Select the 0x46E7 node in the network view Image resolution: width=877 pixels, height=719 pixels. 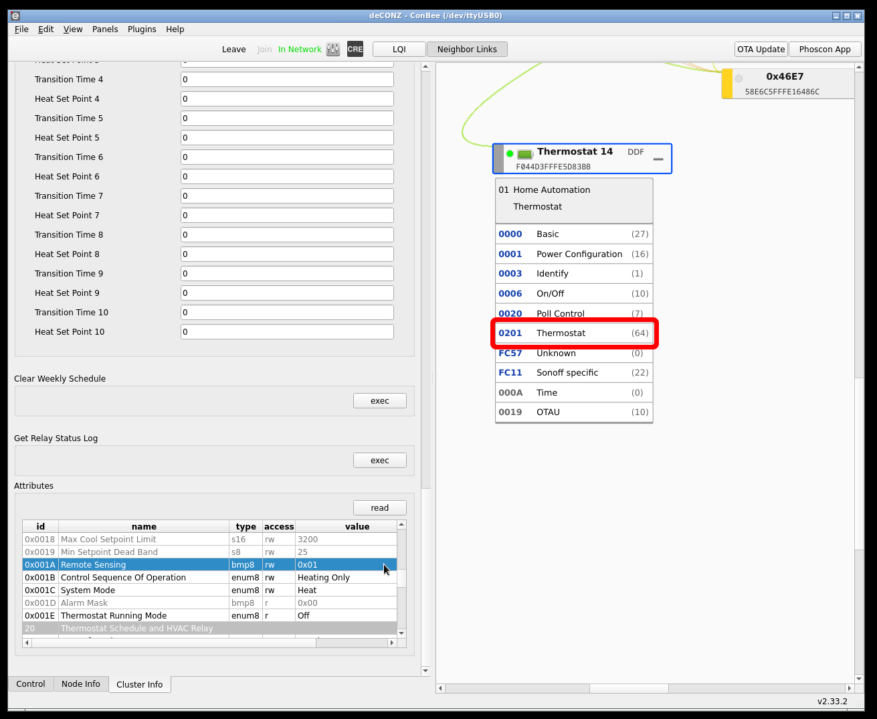pyautogui.click(x=788, y=83)
